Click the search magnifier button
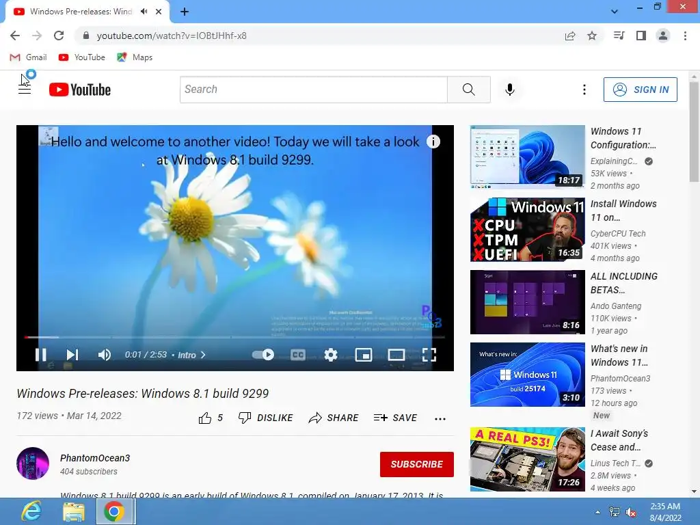Image resolution: width=700 pixels, height=525 pixels. pos(469,90)
